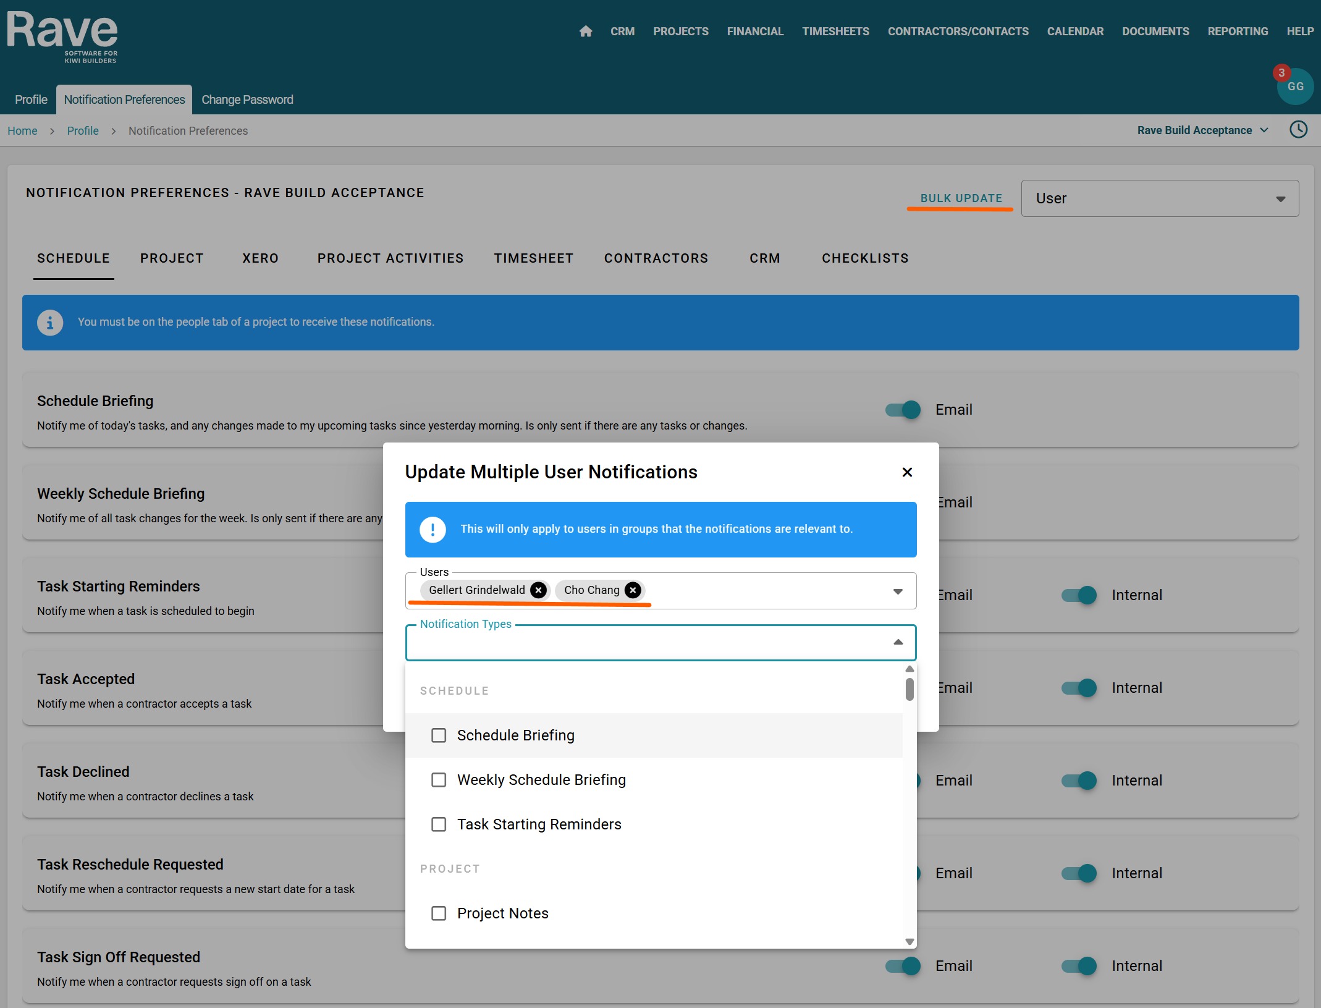1321x1008 pixels.
Task: Click the PROJECT group header in list
Action: click(x=450, y=869)
